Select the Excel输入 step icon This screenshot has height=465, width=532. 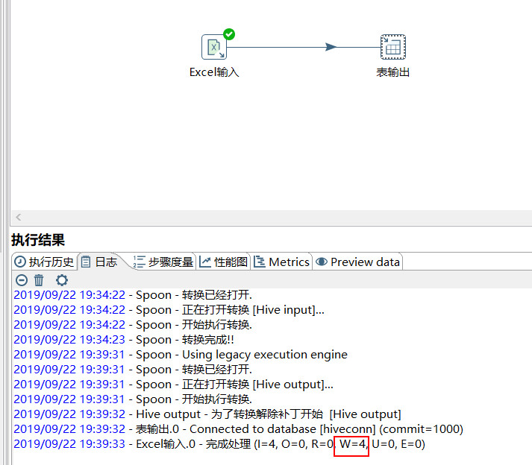pyautogui.click(x=214, y=47)
